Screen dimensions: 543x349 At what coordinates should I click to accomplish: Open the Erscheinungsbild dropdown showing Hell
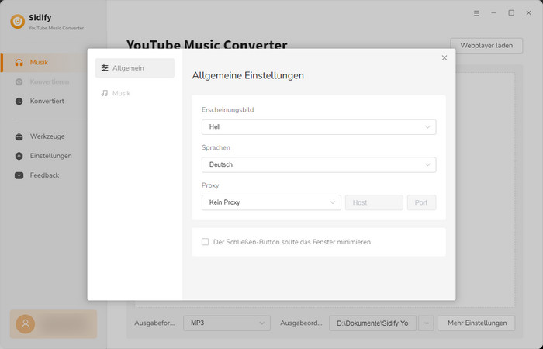coord(319,127)
